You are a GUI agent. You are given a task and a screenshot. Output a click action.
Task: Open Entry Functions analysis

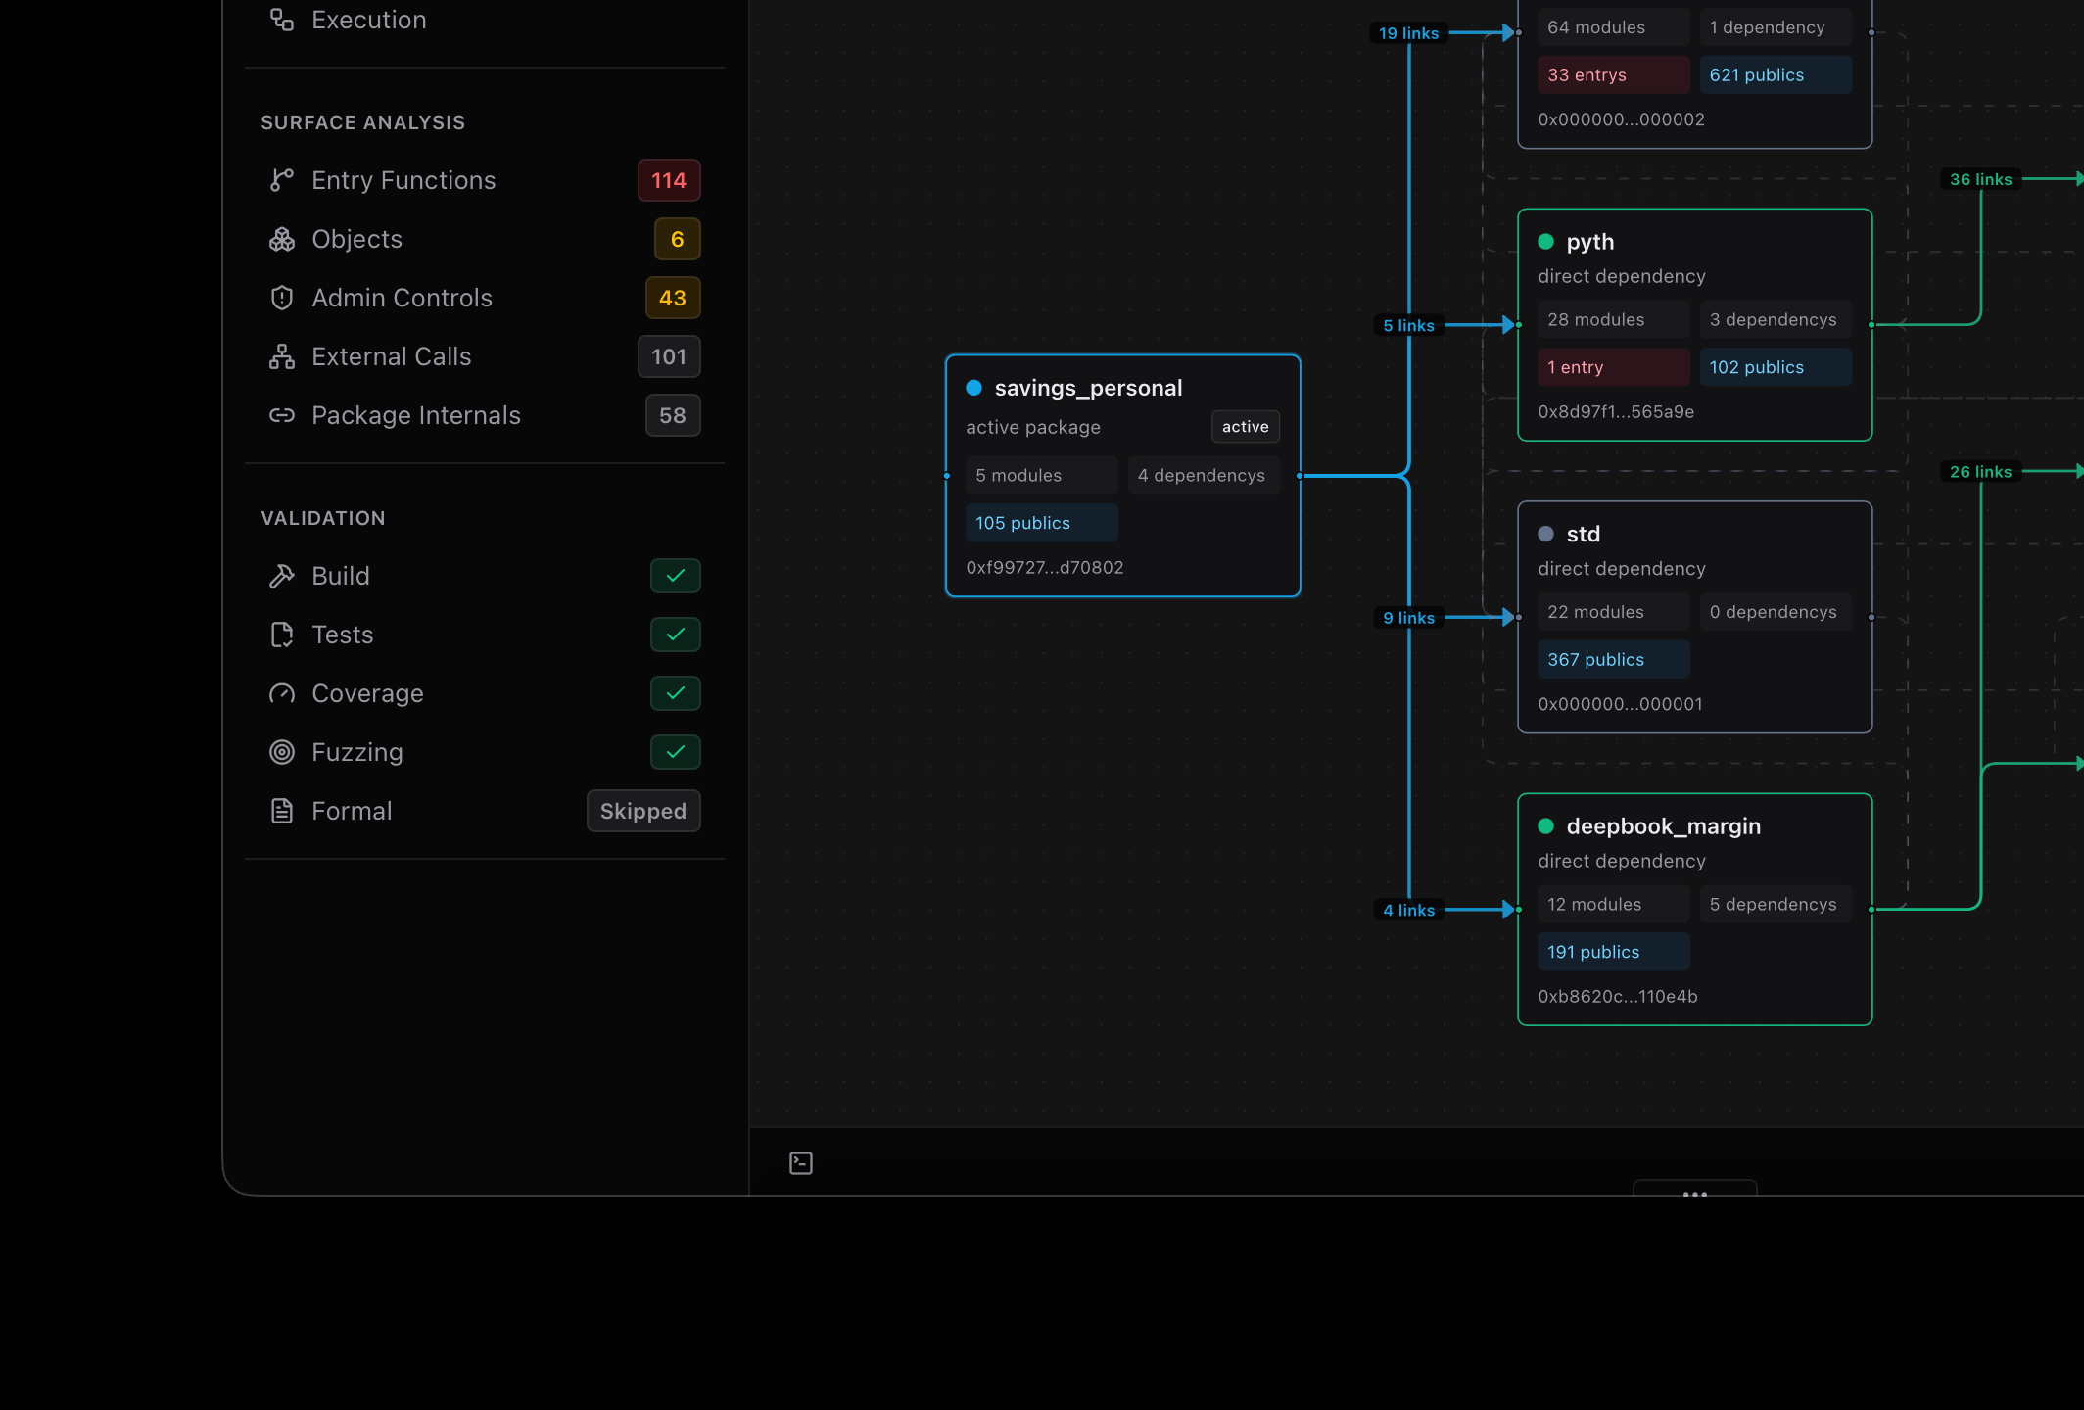coord(485,180)
